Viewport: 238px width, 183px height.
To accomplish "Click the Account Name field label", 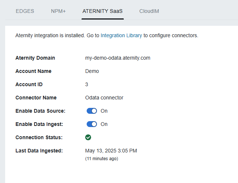I will [33, 71].
